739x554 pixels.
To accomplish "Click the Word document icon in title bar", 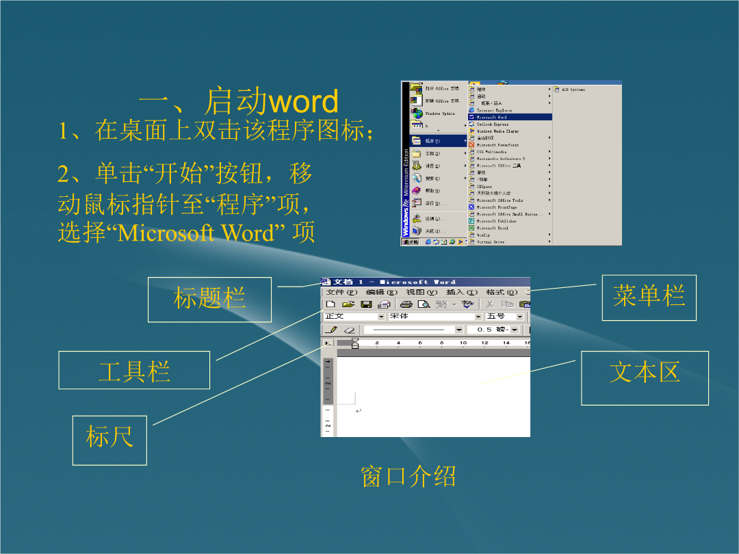I will tap(326, 282).
